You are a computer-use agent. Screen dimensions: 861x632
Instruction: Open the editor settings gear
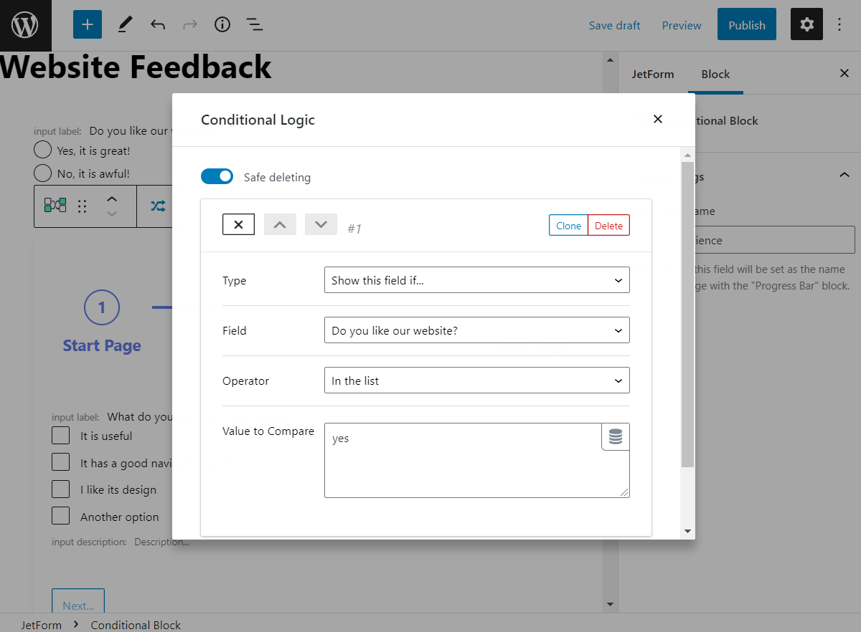(806, 24)
